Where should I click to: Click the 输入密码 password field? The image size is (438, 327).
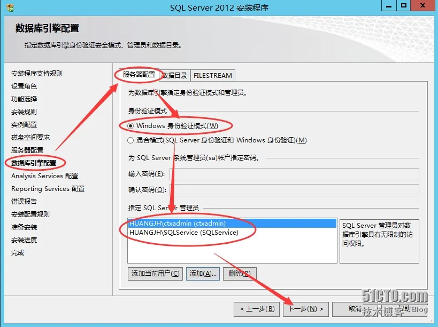tap(295, 174)
